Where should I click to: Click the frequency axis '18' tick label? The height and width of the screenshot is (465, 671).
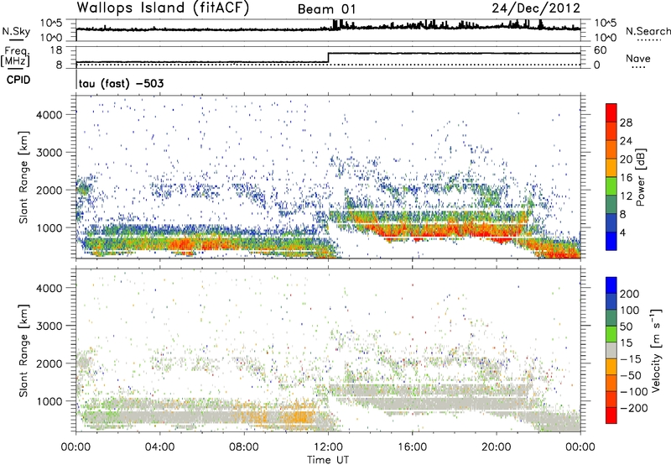coord(57,50)
